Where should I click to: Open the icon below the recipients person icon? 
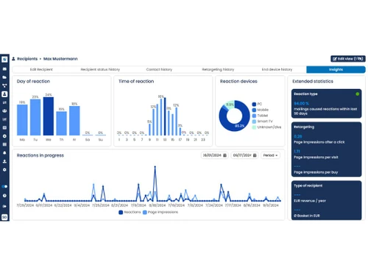tap(4, 102)
